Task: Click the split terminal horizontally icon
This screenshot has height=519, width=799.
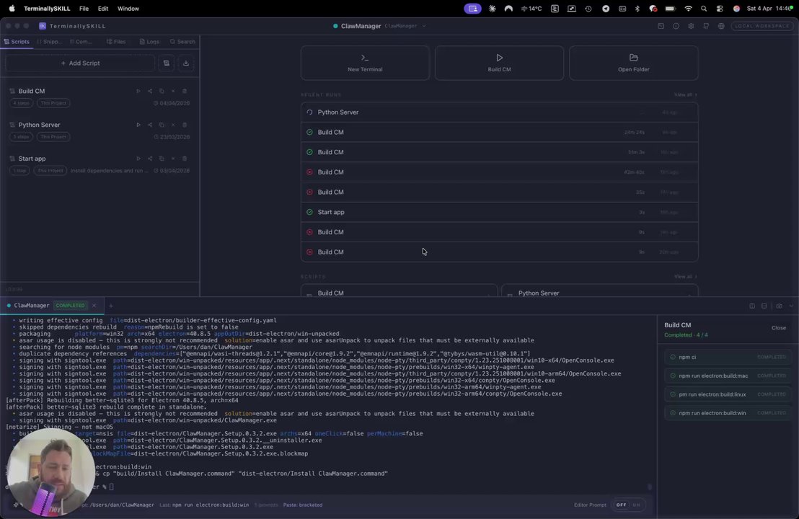Action: (x=764, y=306)
